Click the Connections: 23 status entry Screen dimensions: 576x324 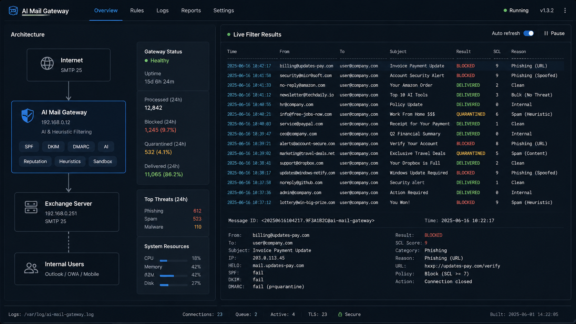(x=202, y=314)
